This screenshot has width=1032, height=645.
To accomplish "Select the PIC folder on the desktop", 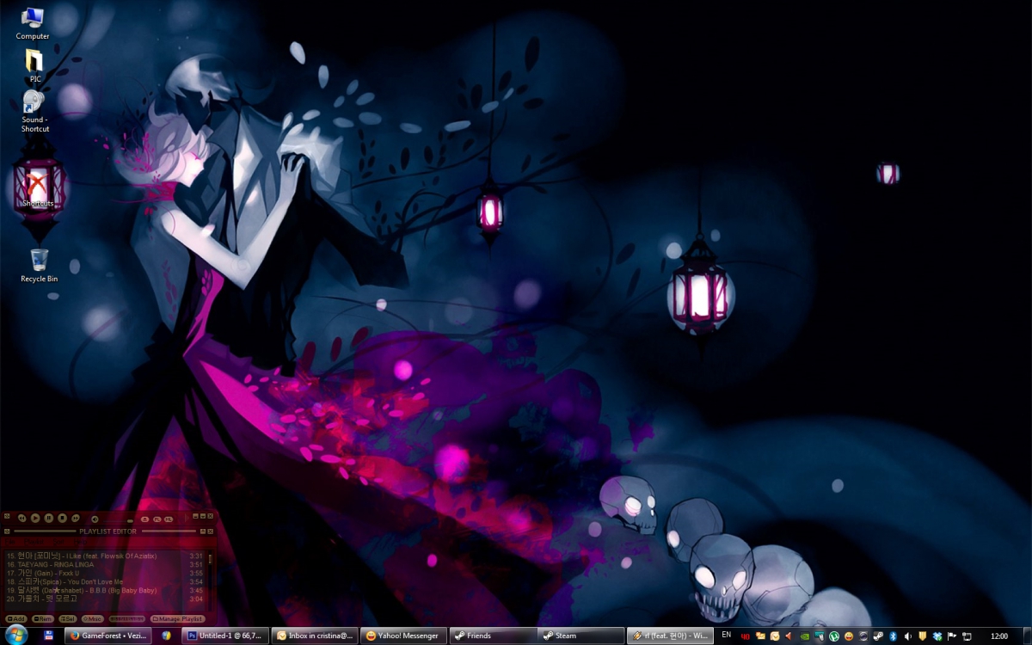I will point(34,65).
